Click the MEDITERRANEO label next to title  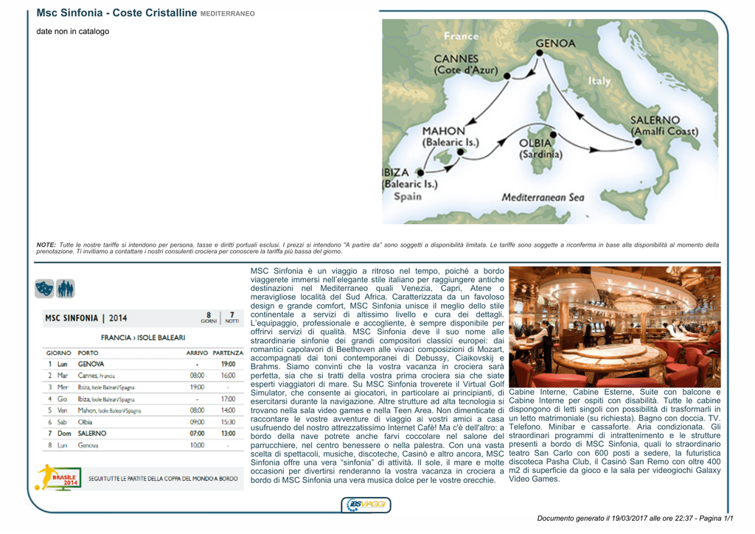(227, 14)
